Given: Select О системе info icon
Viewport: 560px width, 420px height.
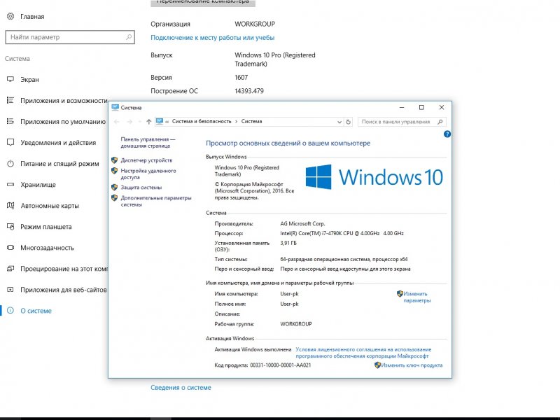Looking at the screenshot, I should pyautogui.click(x=10, y=310).
